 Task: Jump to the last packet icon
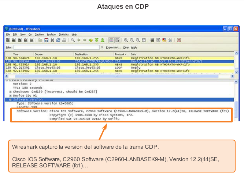point(102,40)
